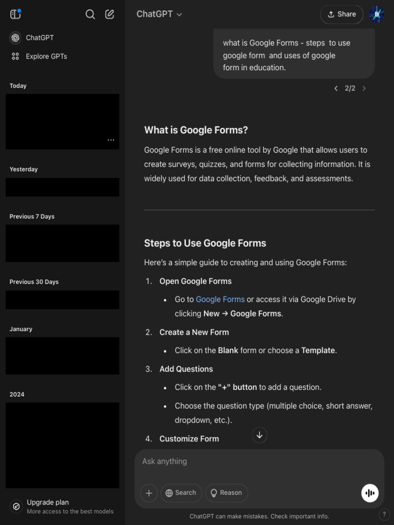Click the 'Customize Form' step text

coord(189,439)
